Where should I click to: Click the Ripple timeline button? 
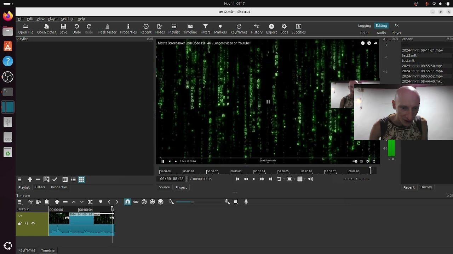(x=144, y=202)
